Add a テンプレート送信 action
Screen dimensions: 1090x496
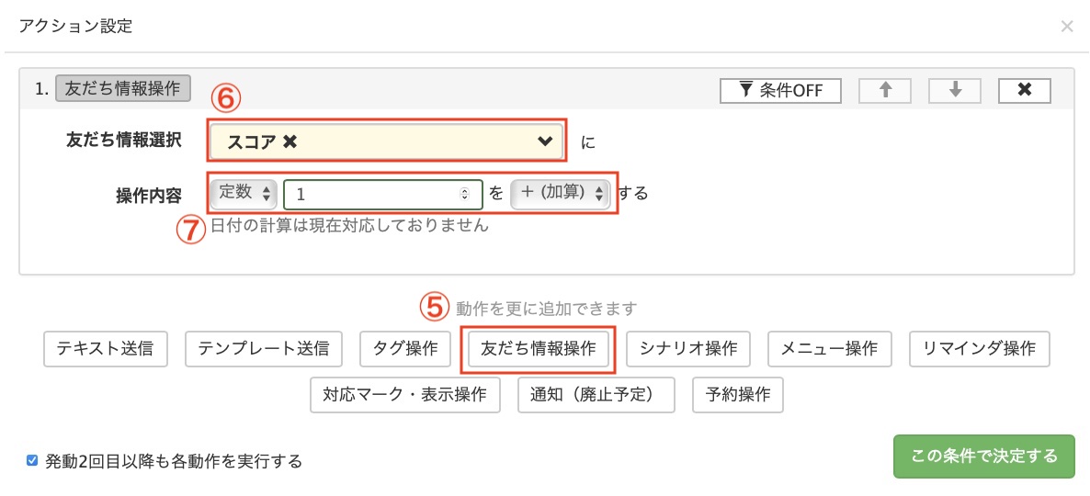[x=264, y=349]
